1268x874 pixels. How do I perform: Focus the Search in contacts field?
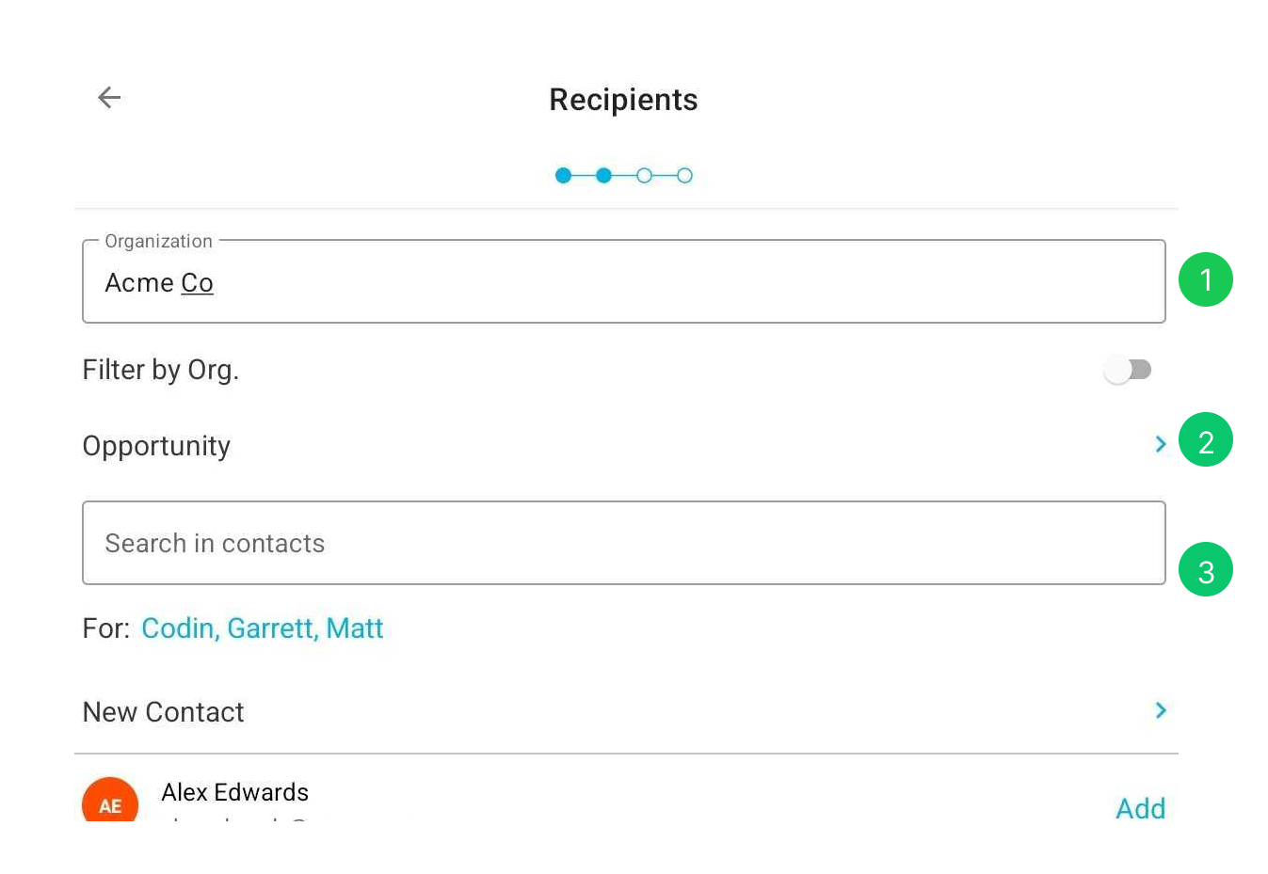pyautogui.click(x=624, y=543)
